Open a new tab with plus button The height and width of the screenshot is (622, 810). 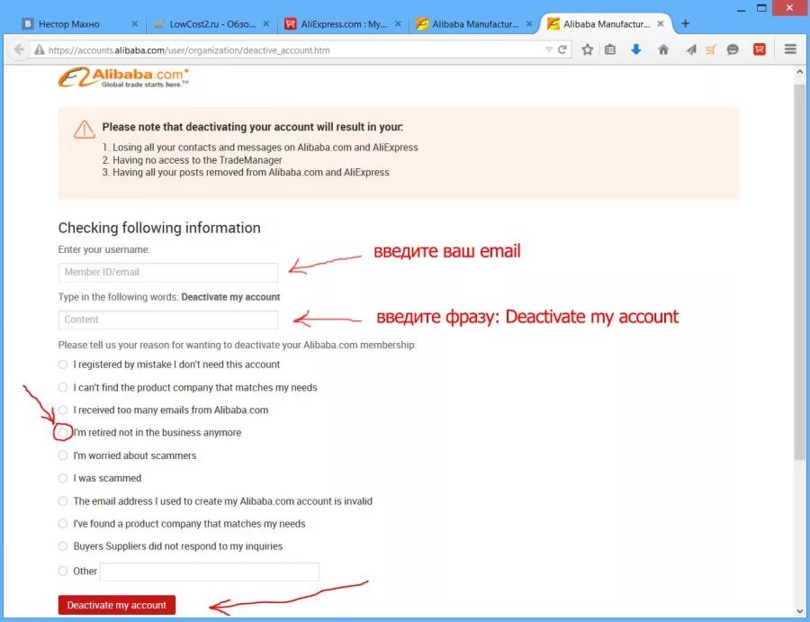tap(686, 23)
